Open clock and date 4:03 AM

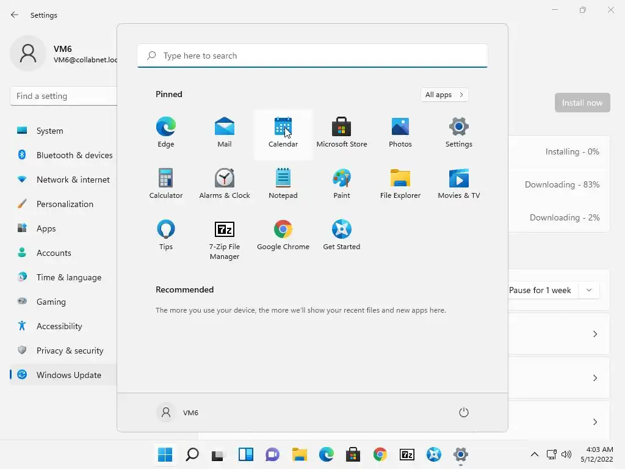[x=597, y=454]
